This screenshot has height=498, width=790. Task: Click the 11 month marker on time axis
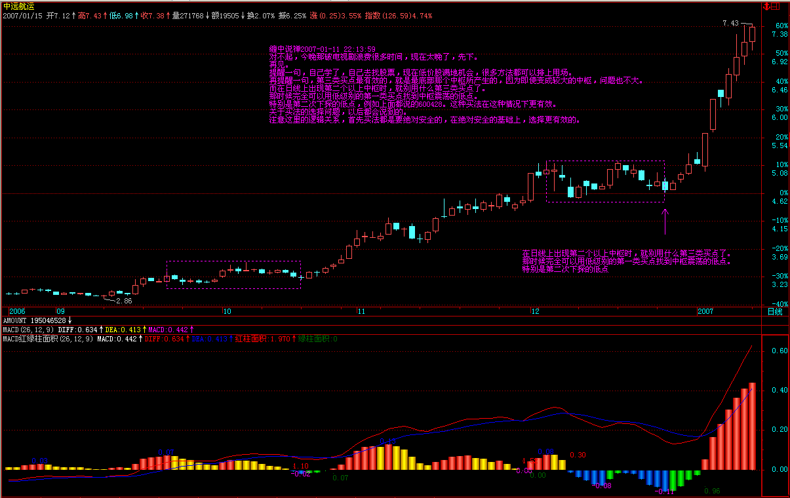click(361, 311)
